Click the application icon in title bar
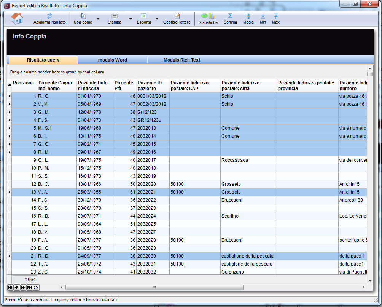The height and width of the screenshot is (307, 382). 7,6
